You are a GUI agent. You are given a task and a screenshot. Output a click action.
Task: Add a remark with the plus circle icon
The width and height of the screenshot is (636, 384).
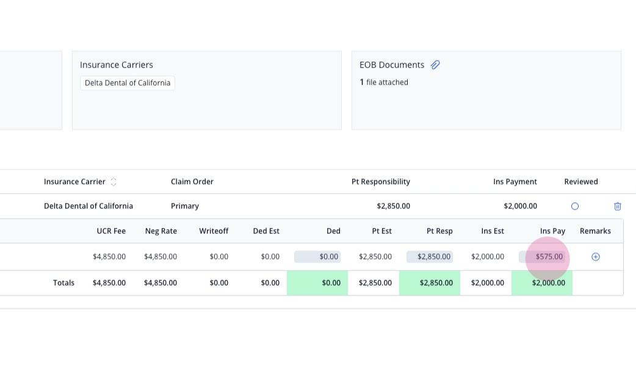[x=596, y=257]
